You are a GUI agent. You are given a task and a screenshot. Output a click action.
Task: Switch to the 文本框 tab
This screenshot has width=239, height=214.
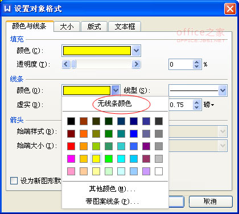tap(125, 26)
